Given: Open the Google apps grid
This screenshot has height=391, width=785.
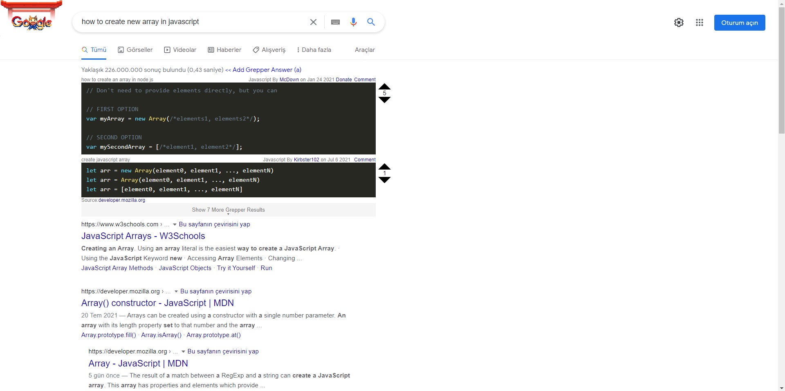Looking at the screenshot, I should point(699,22).
